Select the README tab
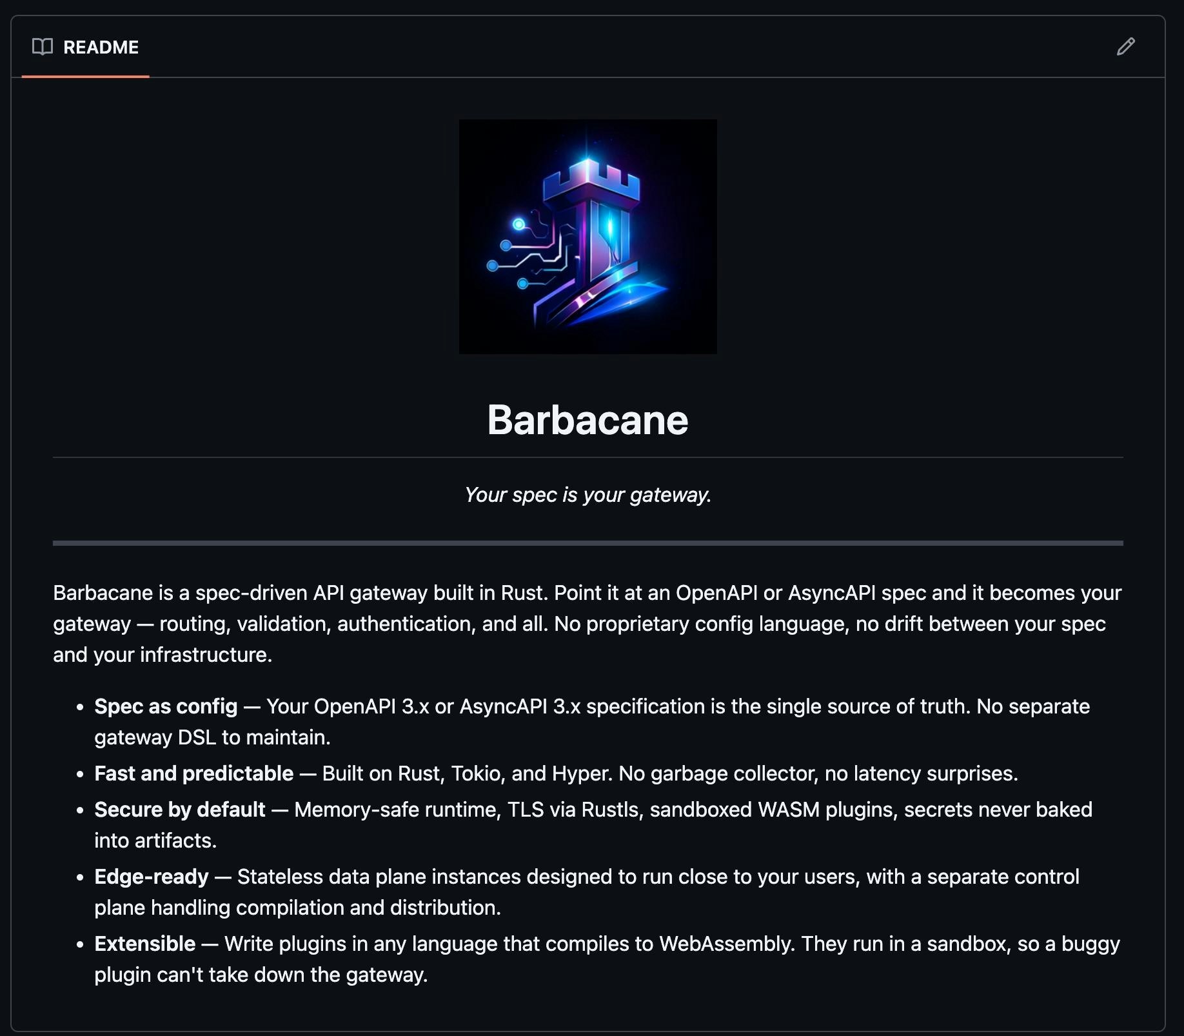 [x=101, y=46]
